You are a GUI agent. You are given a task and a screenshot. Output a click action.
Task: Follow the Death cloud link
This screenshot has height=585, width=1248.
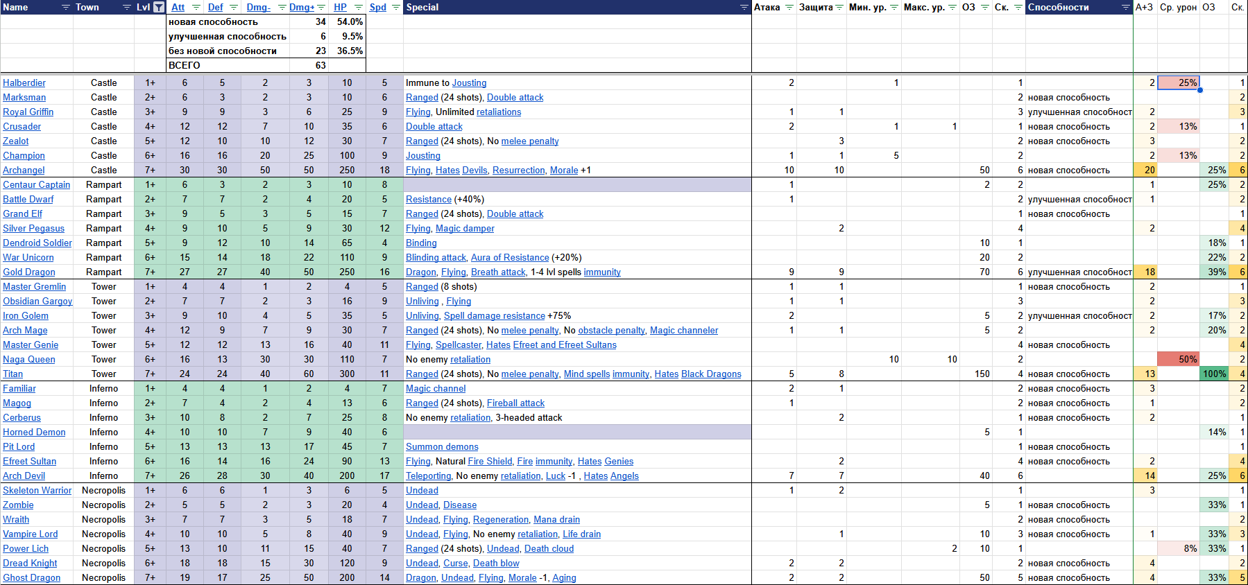point(549,548)
